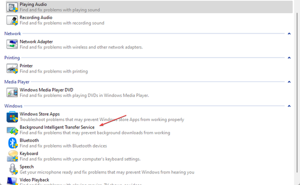Run Background Intelligent Transfer Service troubleshooter
Screen dimensions: 300x185
pyautogui.click(x=57, y=127)
